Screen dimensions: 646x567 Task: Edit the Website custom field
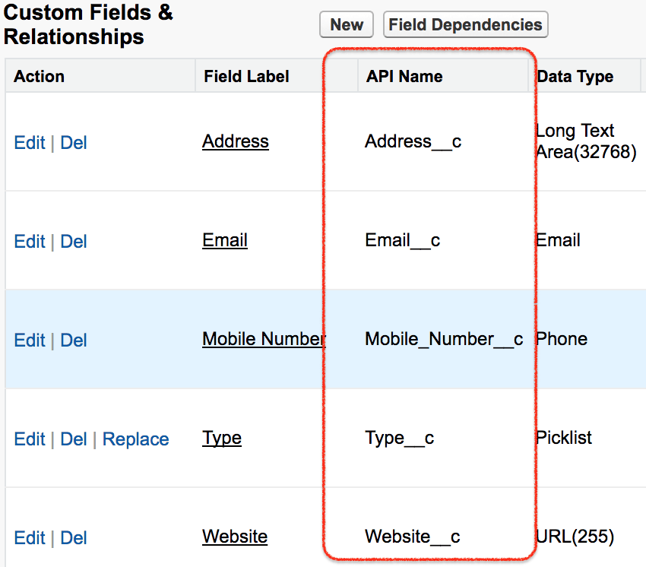click(30, 537)
